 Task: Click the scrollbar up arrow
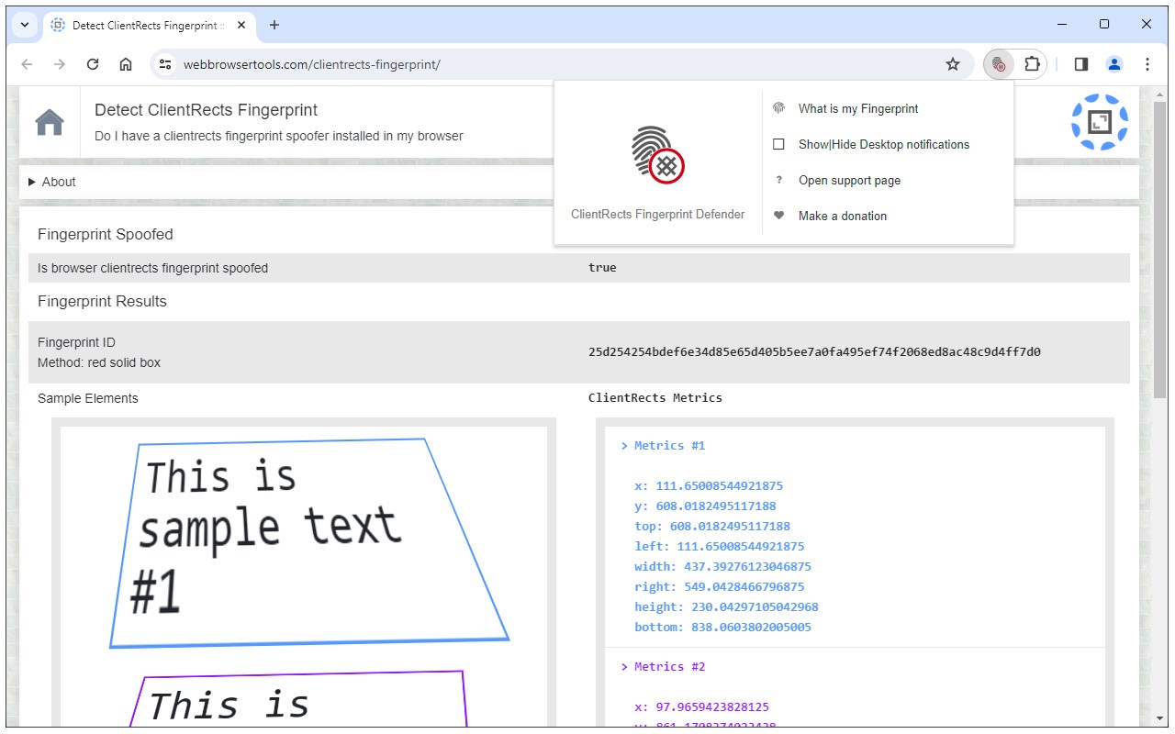pyautogui.click(x=1159, y=93)
